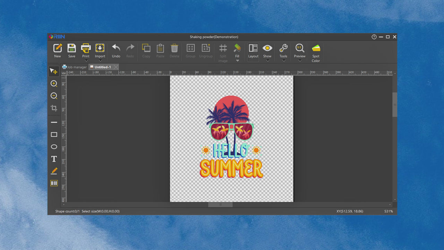Viewport: 444px width, 250px height.
Task: Select the Text tool
Action: click(x=54, y=159)
